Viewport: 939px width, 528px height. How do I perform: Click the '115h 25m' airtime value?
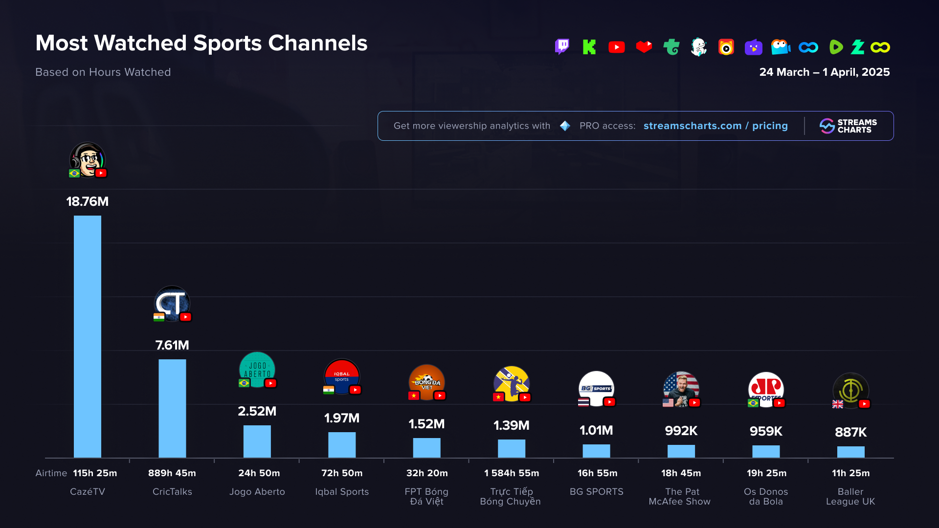(x=95, y=473)
